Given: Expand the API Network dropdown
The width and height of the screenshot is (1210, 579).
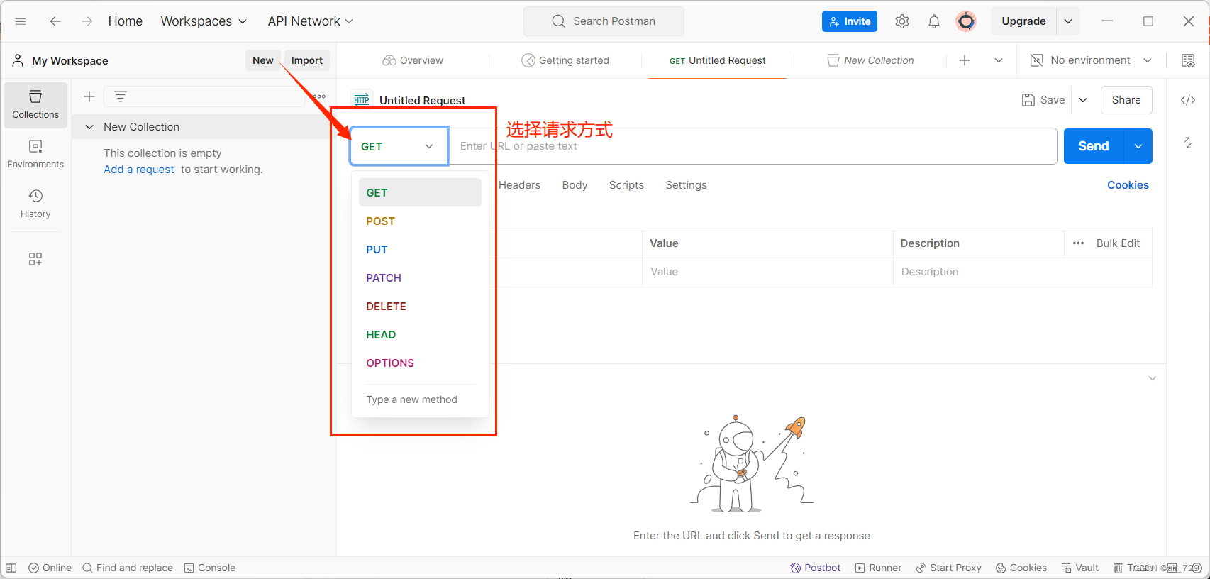Looking at the screenshot, I should 311,21.
